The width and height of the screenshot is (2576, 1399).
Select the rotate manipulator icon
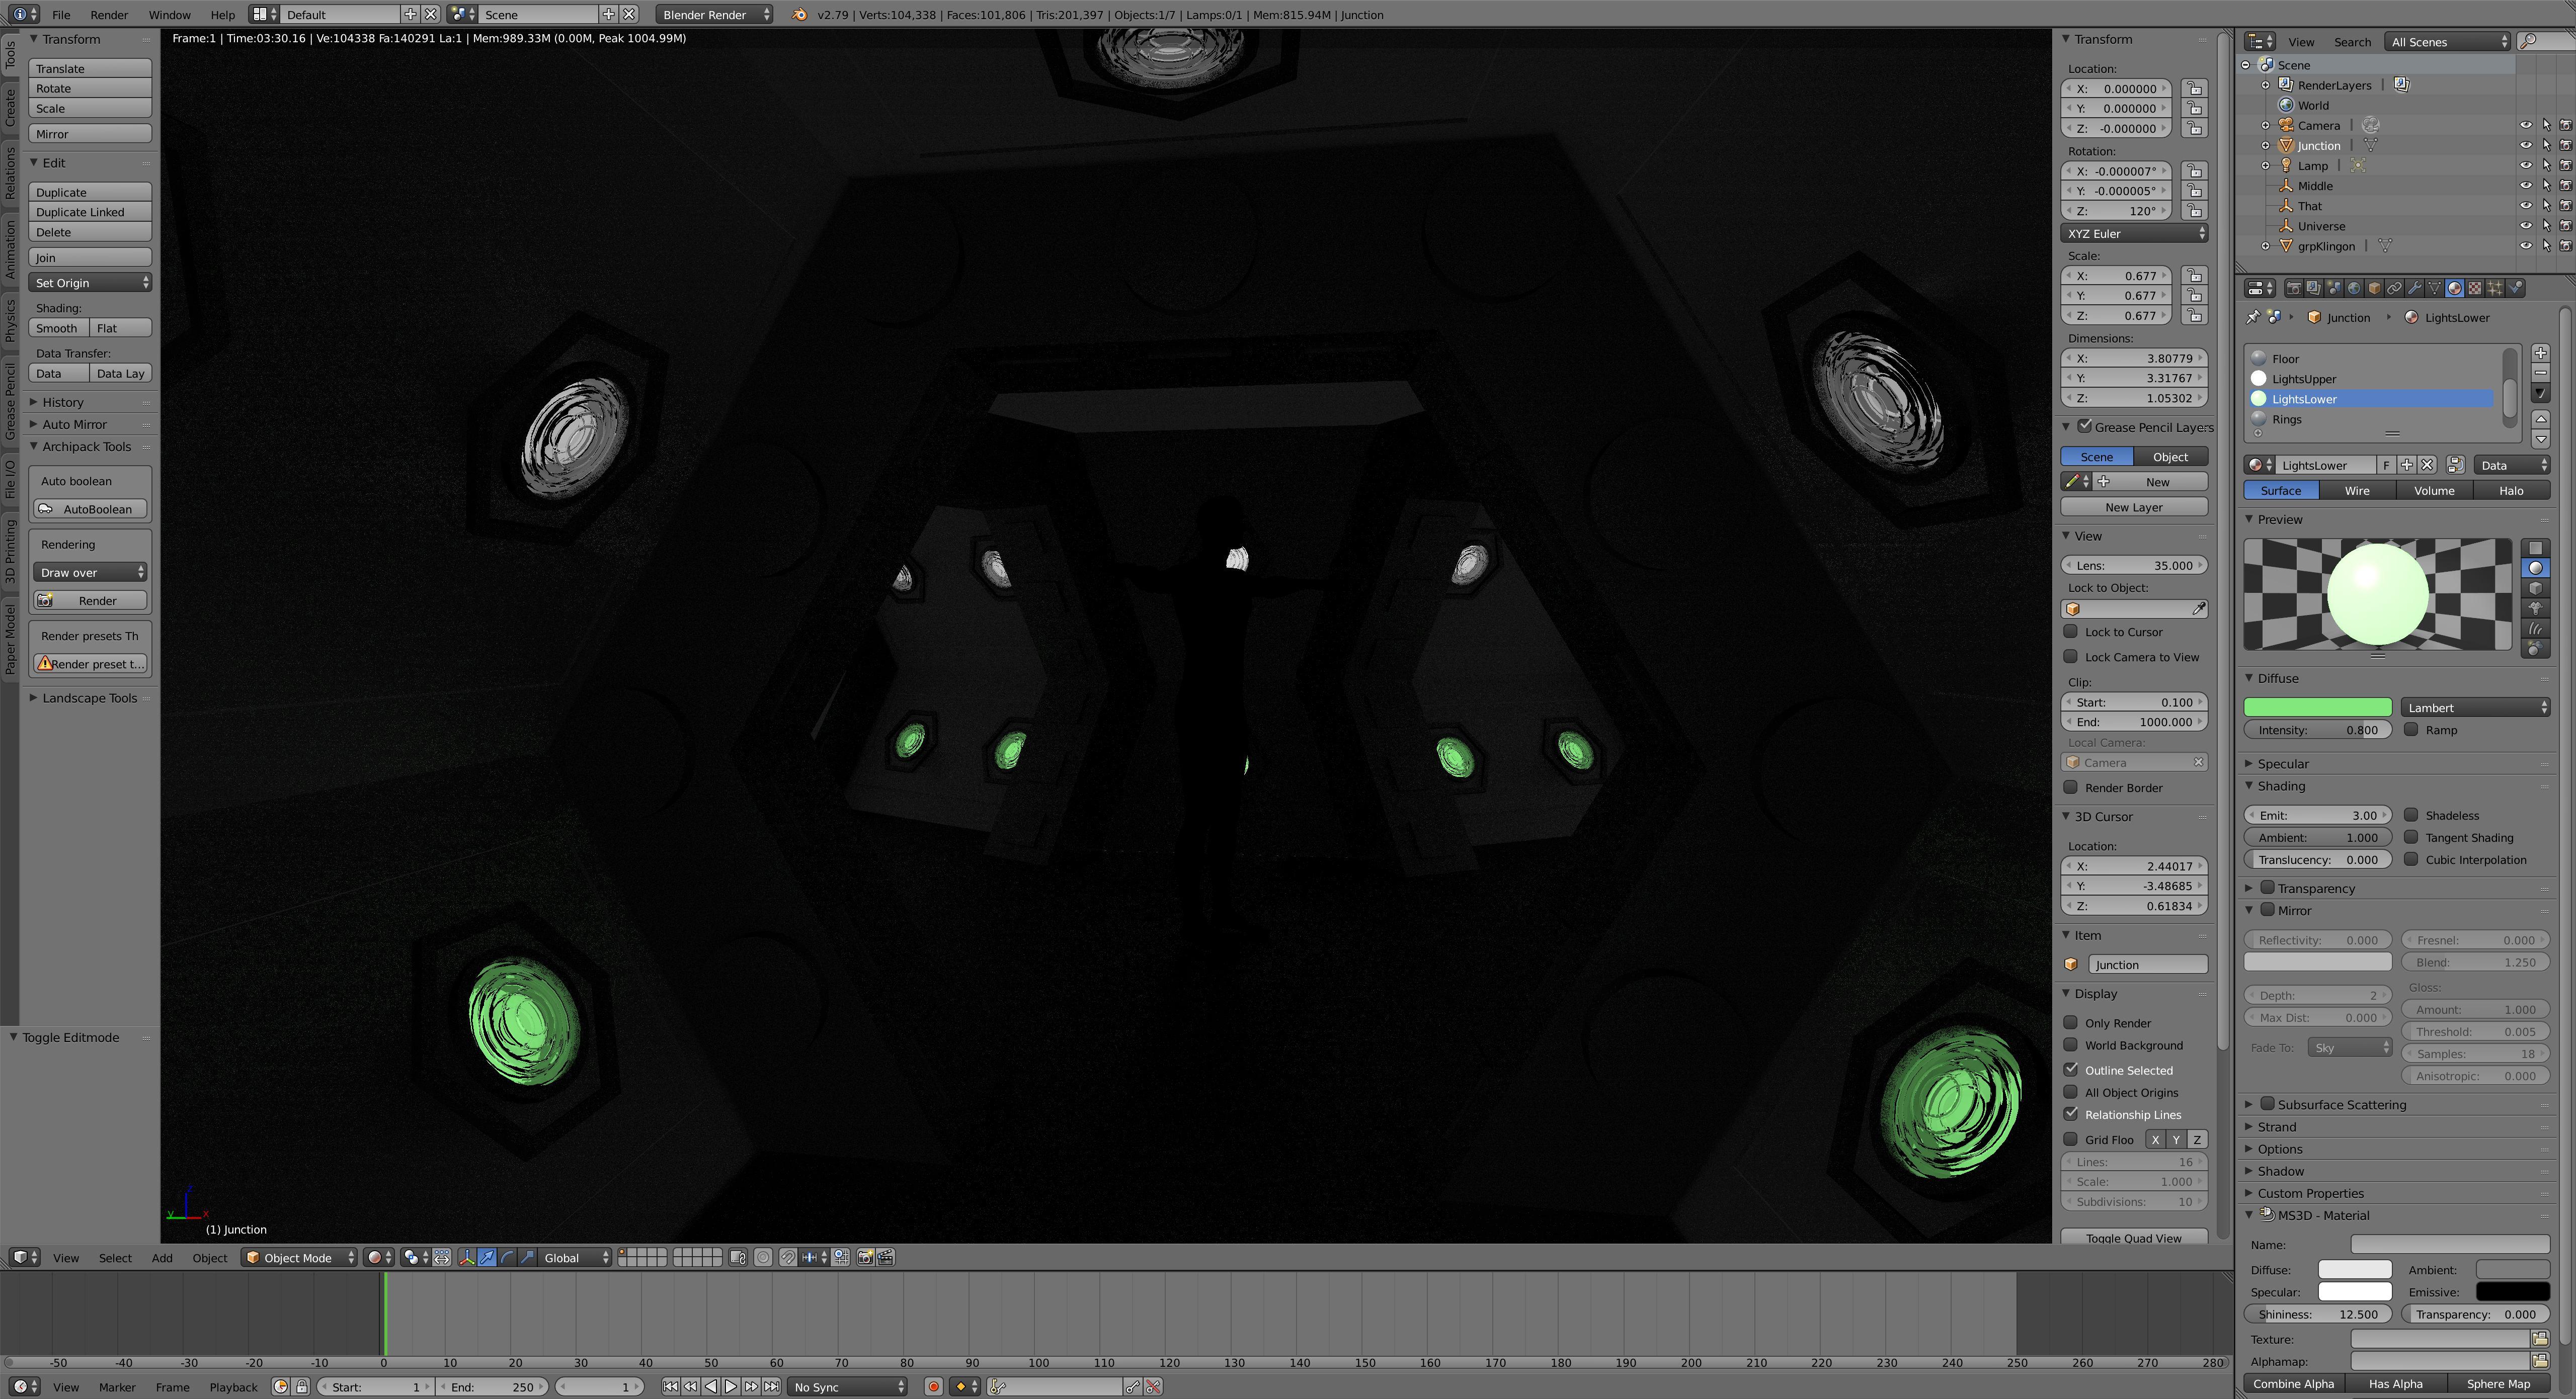point(507,1258)
